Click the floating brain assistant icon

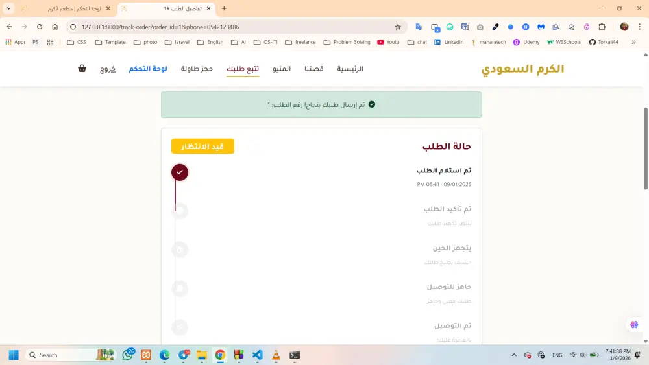[x=634, y=325]
